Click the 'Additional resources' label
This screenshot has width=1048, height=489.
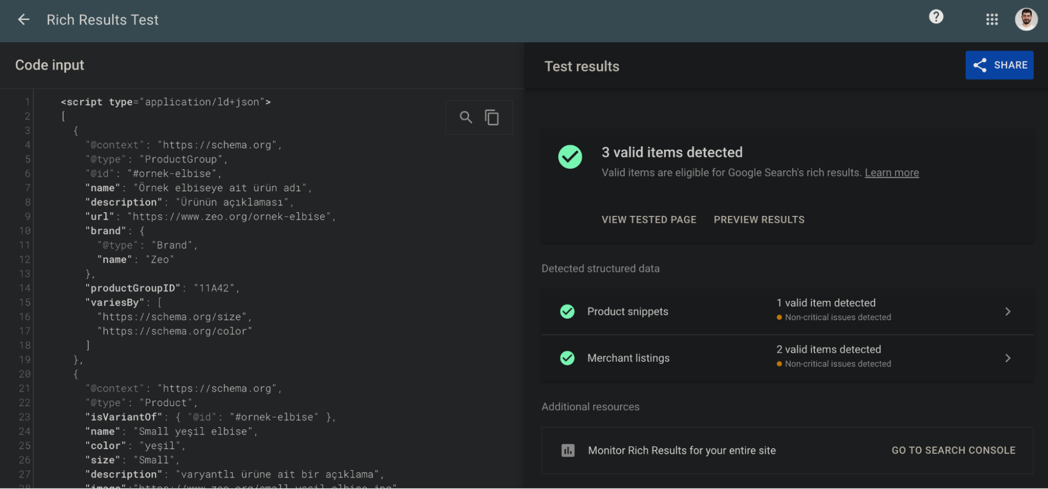[590, 407]
